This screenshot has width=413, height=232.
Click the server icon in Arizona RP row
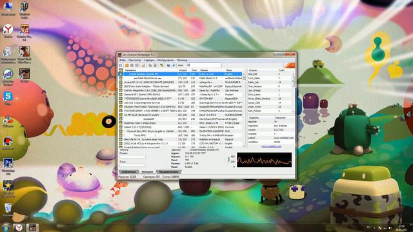pos(121,82)
